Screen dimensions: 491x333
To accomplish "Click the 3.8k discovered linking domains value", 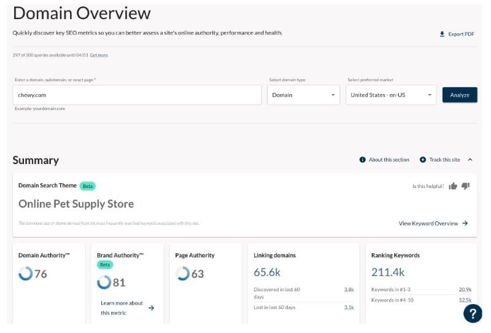I will 349,289.
